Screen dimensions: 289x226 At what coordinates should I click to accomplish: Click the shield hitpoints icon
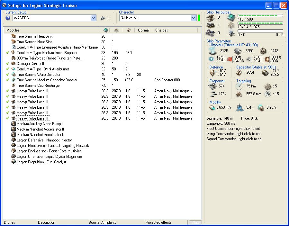(x=212, y=51)
